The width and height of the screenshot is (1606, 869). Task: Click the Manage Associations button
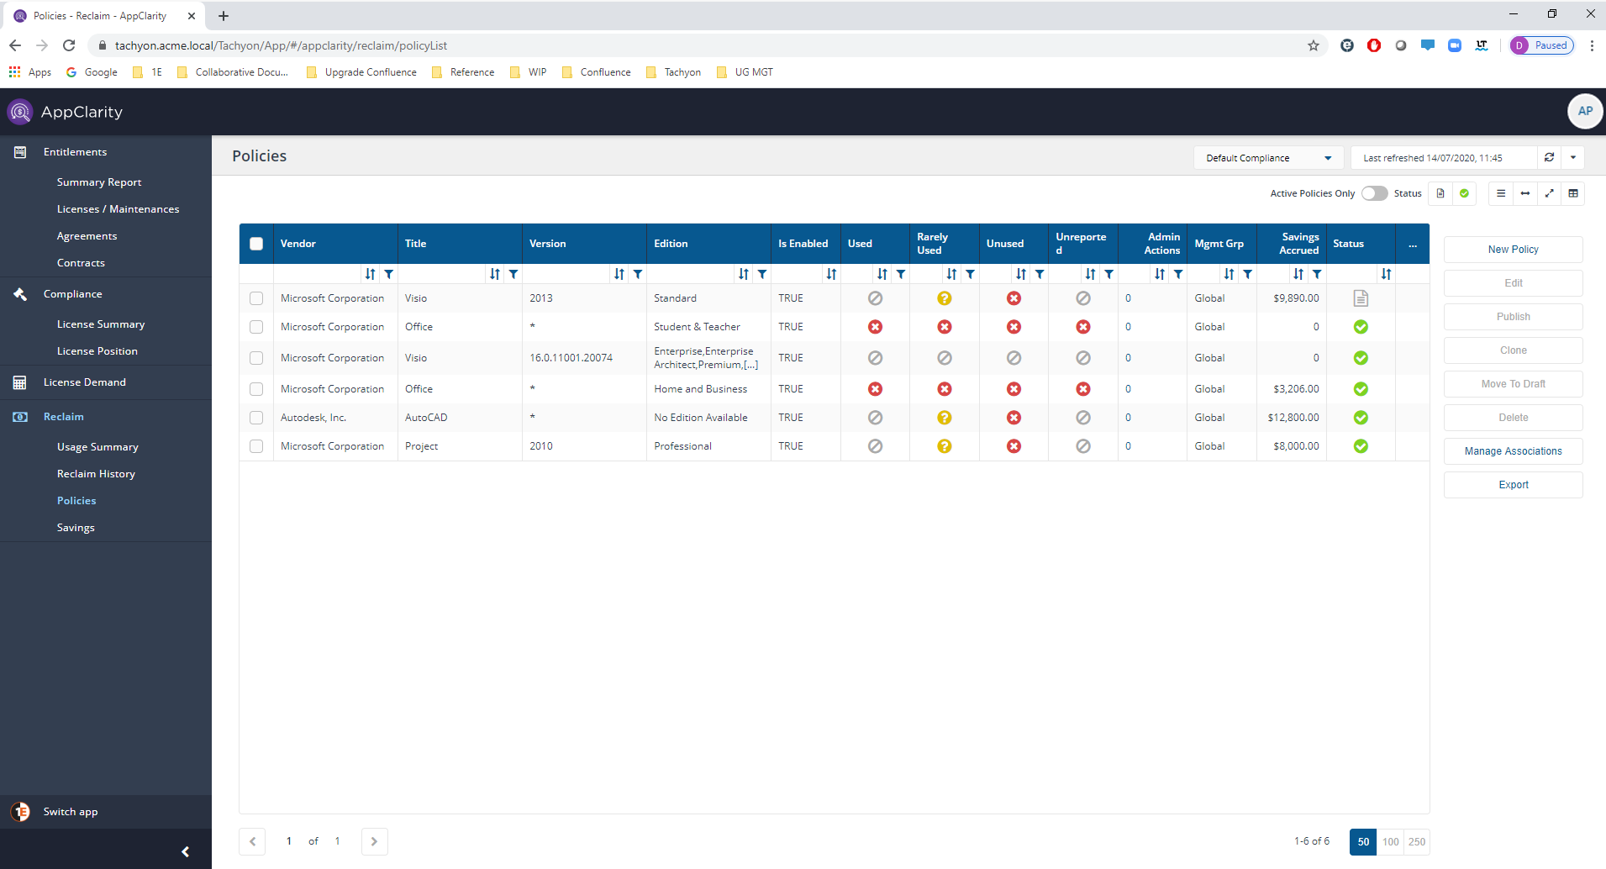tap(1513, 451)
